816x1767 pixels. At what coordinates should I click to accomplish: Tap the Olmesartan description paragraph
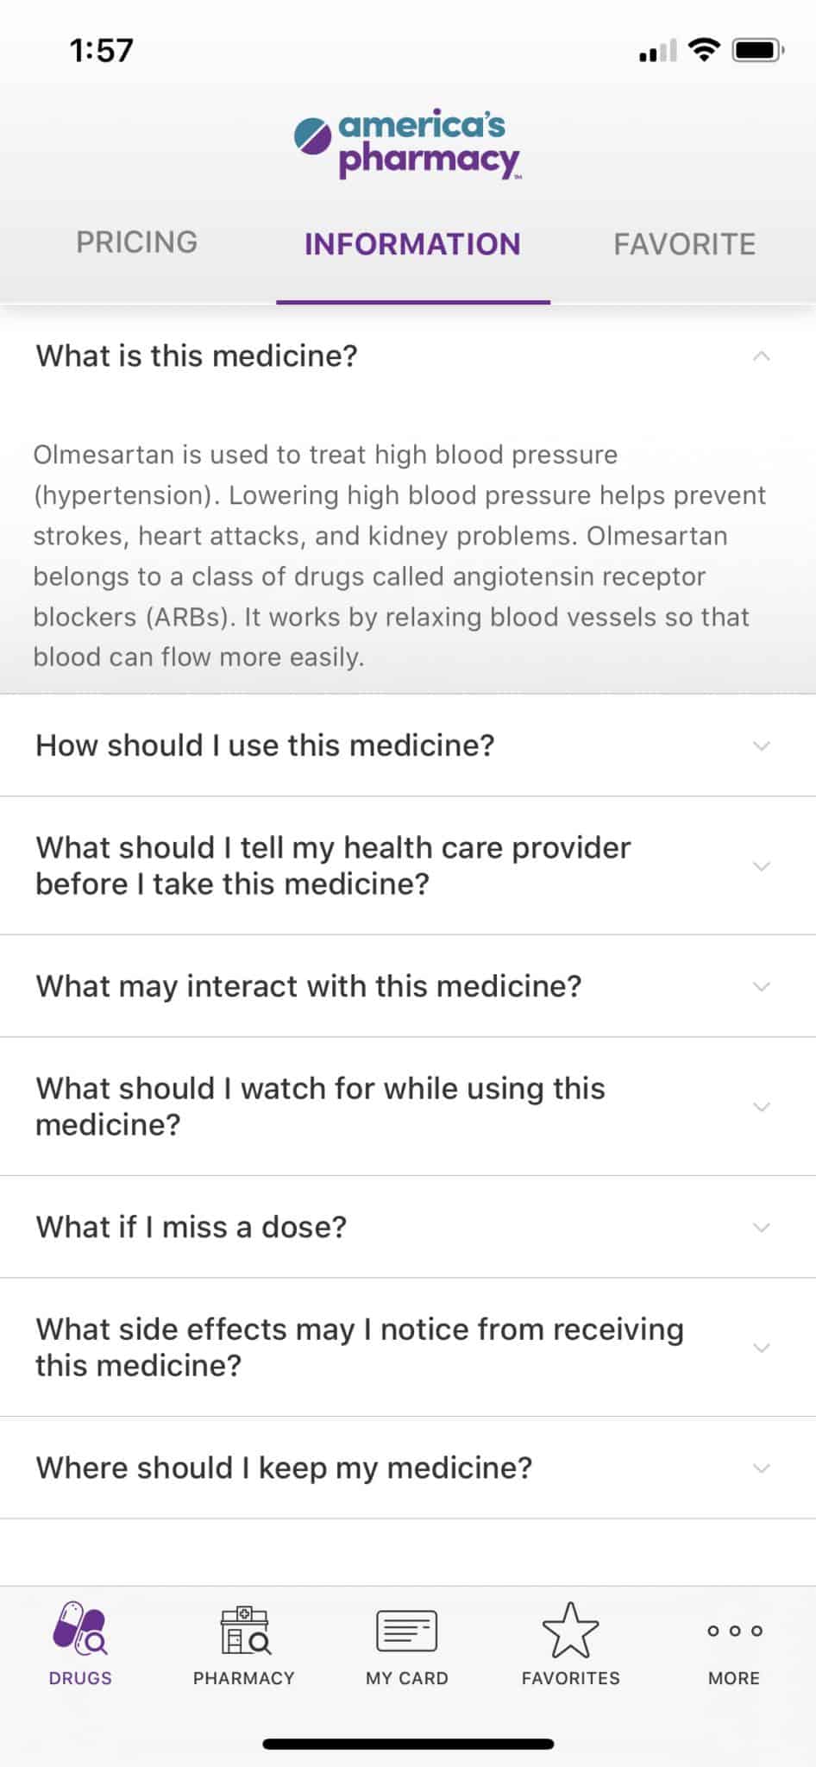click(399, 556)
